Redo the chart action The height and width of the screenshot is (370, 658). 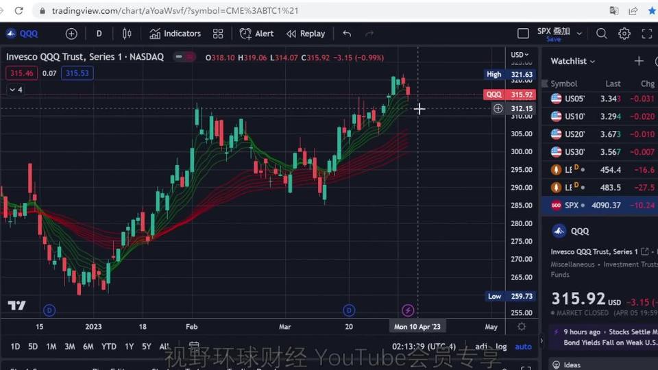click(x=369, y=34)
